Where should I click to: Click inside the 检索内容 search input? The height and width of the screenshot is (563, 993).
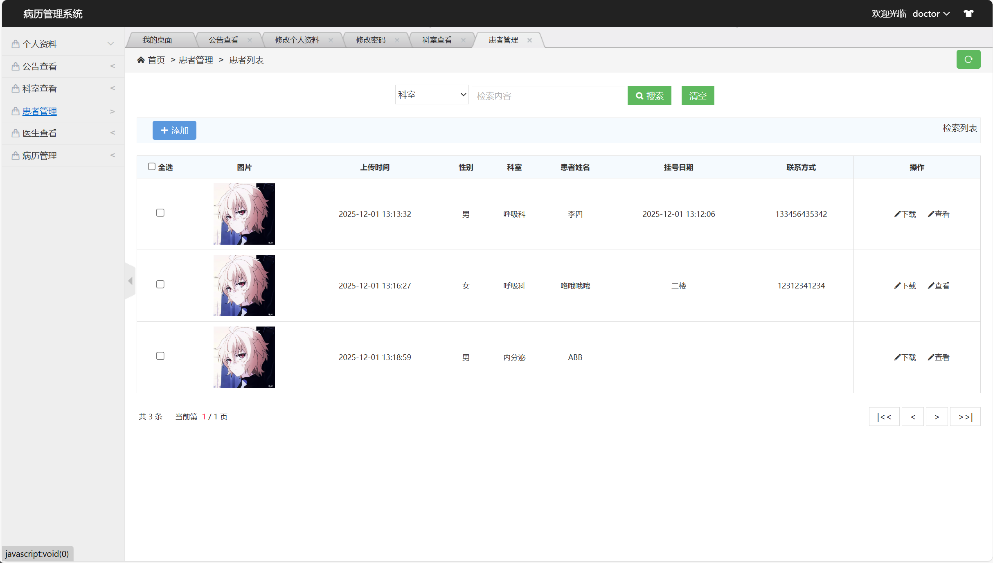548,95
